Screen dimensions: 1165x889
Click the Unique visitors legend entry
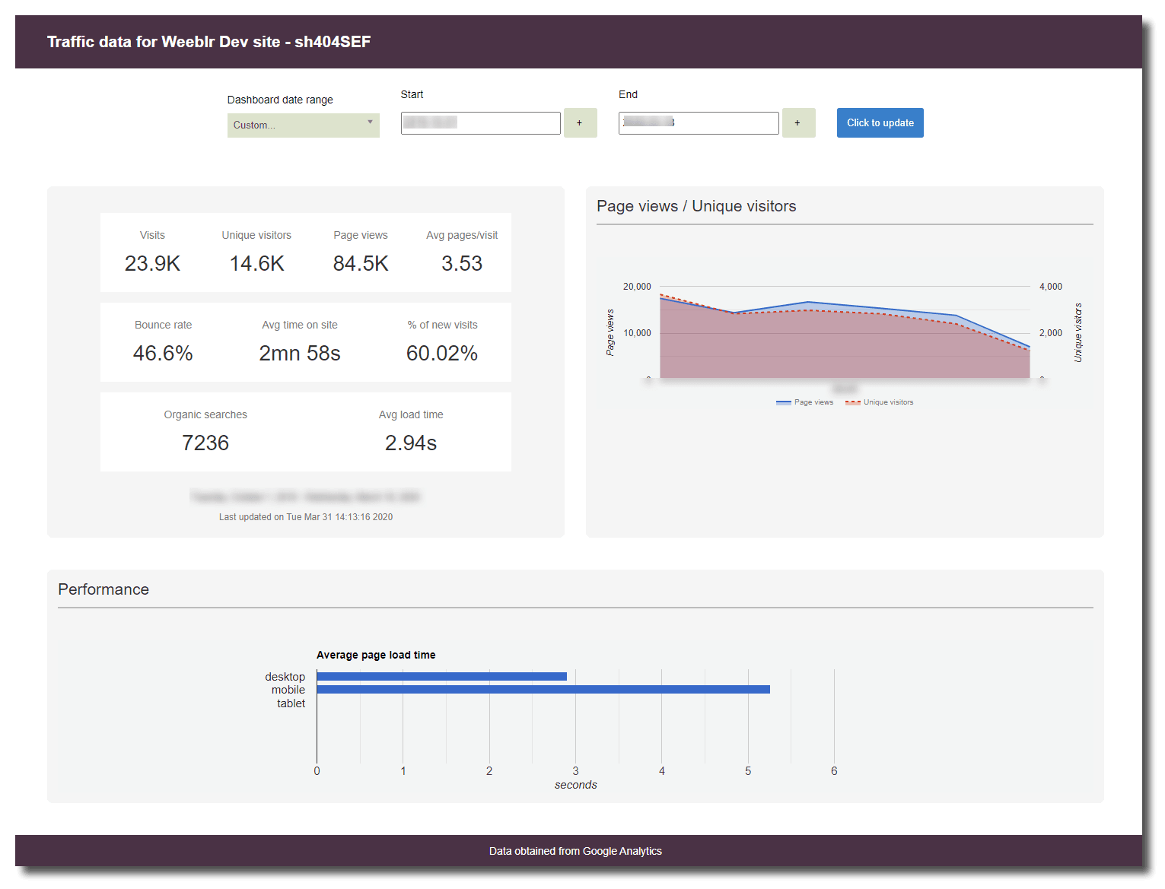[879, 402]
